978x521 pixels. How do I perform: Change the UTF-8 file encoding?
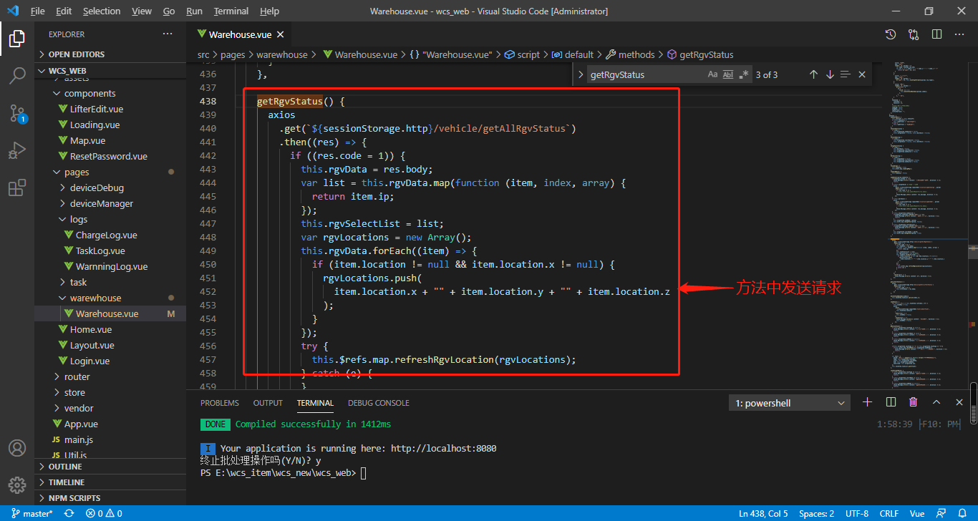[x=857, y=513]
